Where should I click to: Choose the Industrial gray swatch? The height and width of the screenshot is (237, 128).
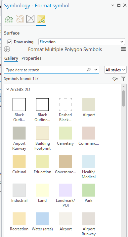[x=19, y=190]
